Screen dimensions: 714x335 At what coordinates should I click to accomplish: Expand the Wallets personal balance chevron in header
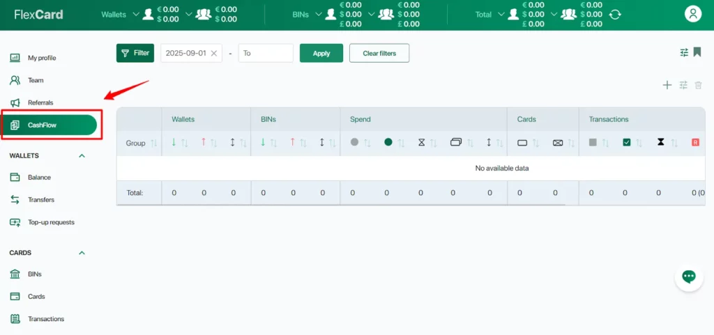[135, 14]
